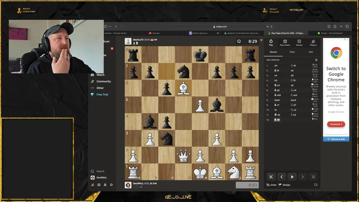Click the Remove Ads button

(x=336, y=139)
